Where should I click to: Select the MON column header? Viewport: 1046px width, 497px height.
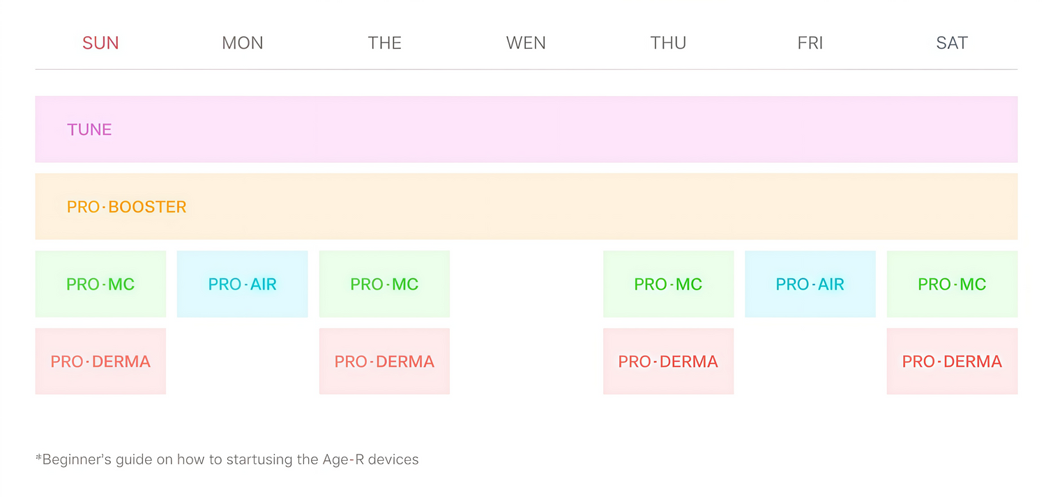click(x=243, y=43)
